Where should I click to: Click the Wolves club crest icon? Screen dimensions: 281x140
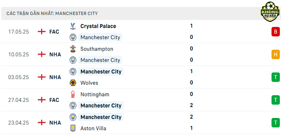click(73, 83)
